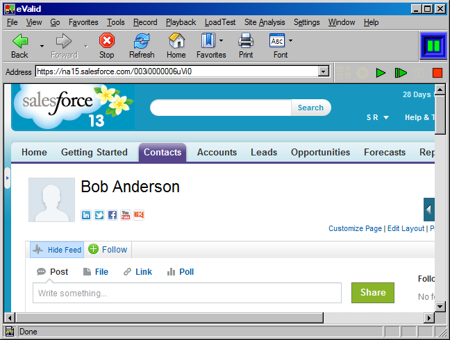Open Bob Anderson's LinkedIn icon
The image size is (450, 340).
[86, 214]
